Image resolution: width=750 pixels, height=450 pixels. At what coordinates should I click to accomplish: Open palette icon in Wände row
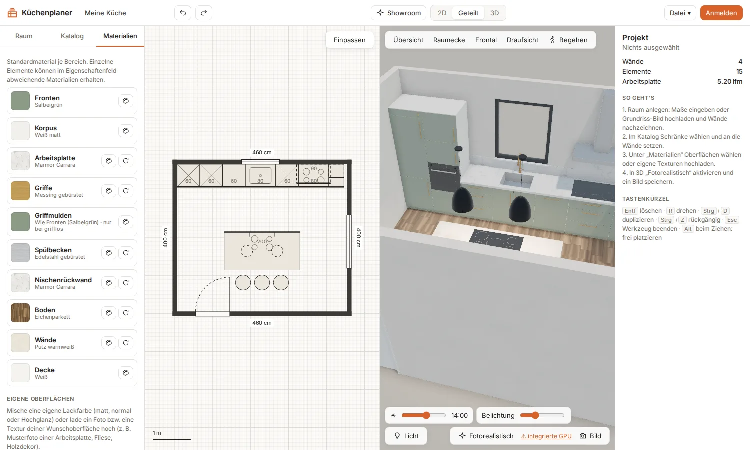click(x=109, y=343)
